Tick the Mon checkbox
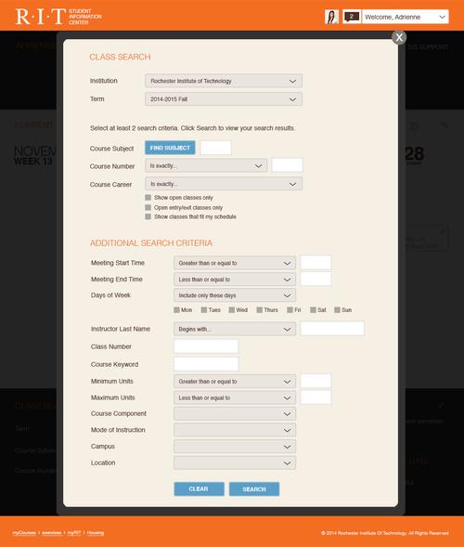The width and height of the screenshot is (464, 547). pyautogui.click(x=176, y=310)
